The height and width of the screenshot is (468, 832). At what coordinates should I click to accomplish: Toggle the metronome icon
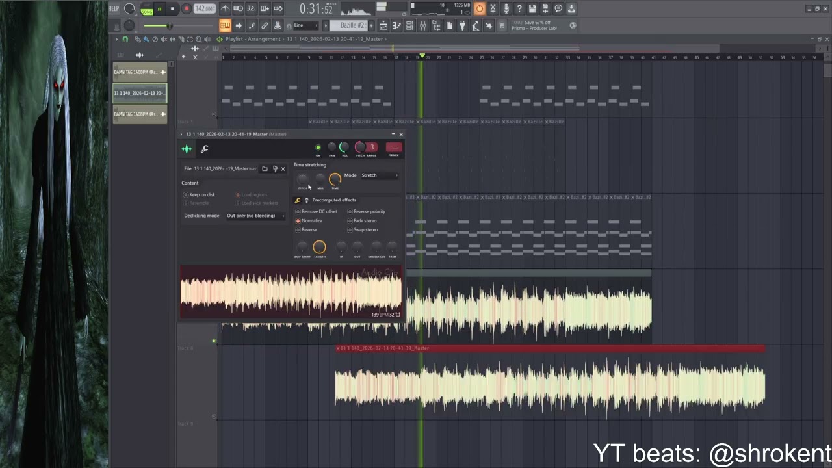(x=225, y=8)
